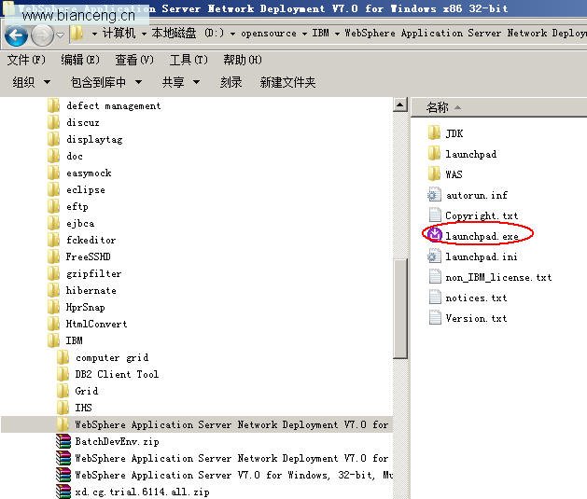The width and height of the screenshot is (587, 499).
Task: Open the 帮助(H) menu
Action: 243,60
